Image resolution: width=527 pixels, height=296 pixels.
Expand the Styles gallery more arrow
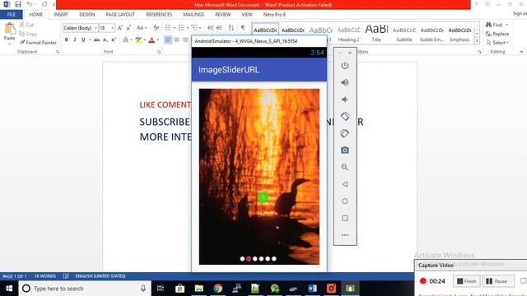[477, 40]
